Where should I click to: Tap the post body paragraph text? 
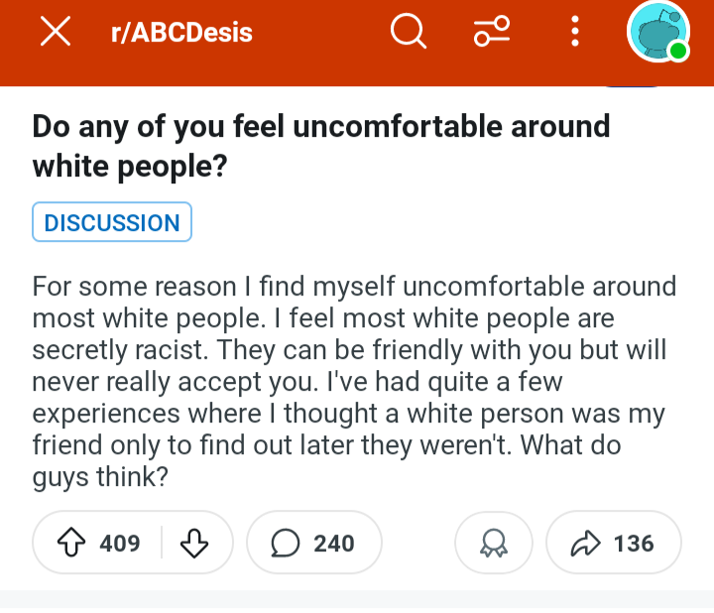354,381
